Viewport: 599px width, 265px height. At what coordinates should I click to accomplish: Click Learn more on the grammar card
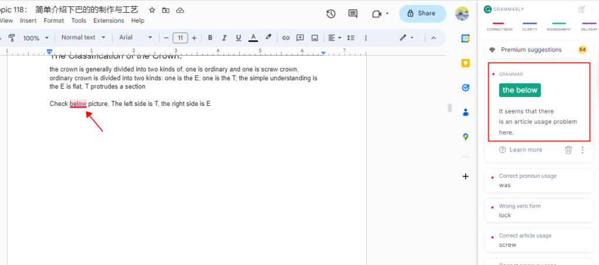(x=521, y=150)
